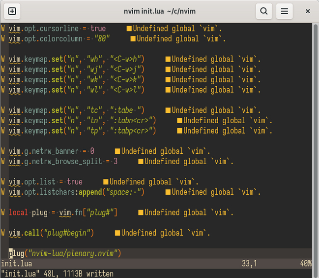Click the W sign beside the "tc" keymap line
Viewport: 319px width, 278px height.
(x=3, y=110)
